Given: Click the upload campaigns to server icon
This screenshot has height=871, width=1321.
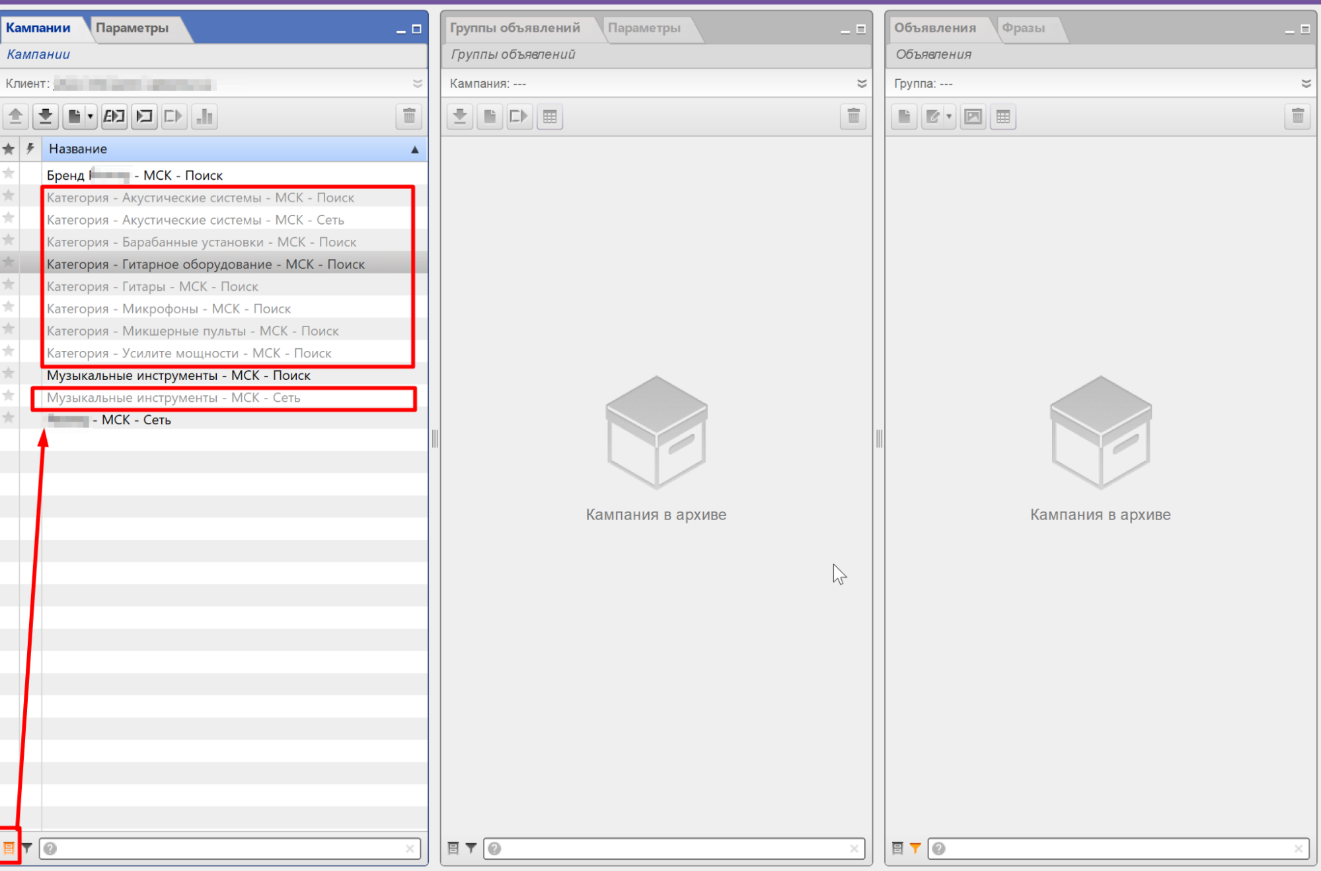Looking at the screenshot, I should click(15, 117).
